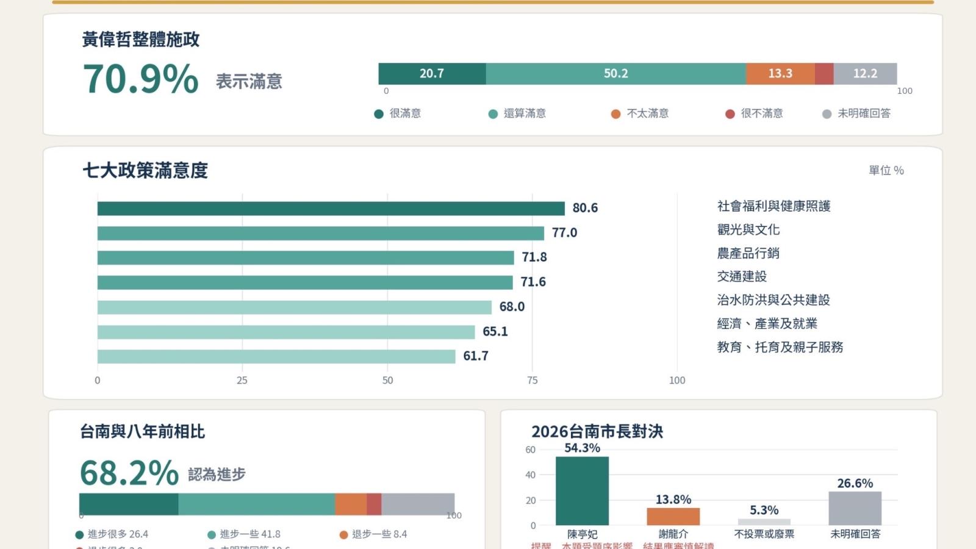Click the 還算滿意 light green legend dot

pos(493,114)
